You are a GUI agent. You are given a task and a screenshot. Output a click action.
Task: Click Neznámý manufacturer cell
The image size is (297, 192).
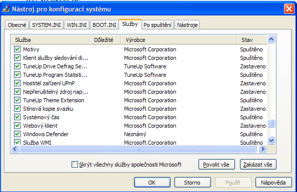click(135, 134)
